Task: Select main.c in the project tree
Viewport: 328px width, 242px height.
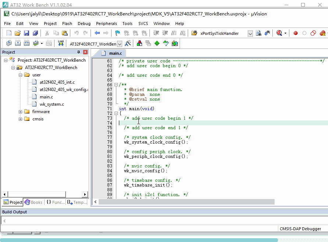Action: (46, 97)
